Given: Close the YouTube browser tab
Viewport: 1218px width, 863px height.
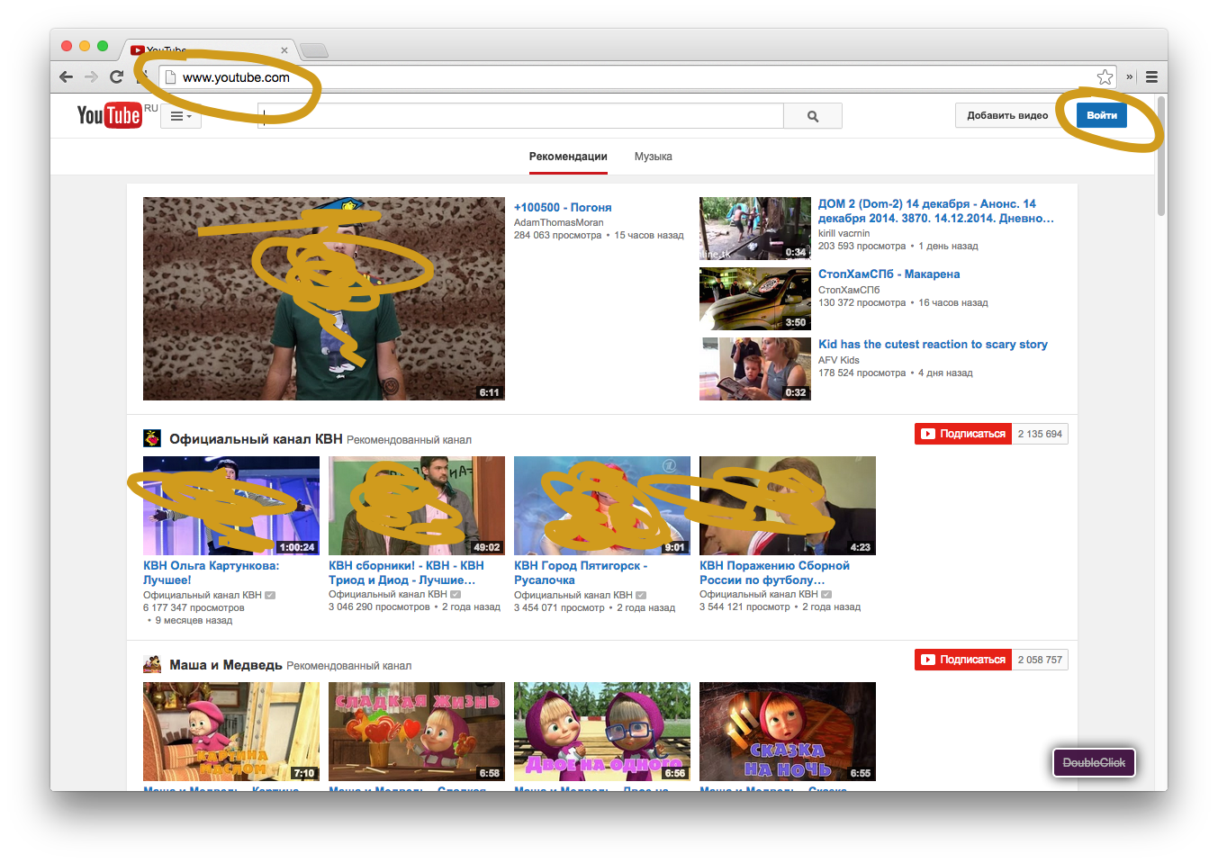Looking at the screenshot, I should tap(284, 50).
